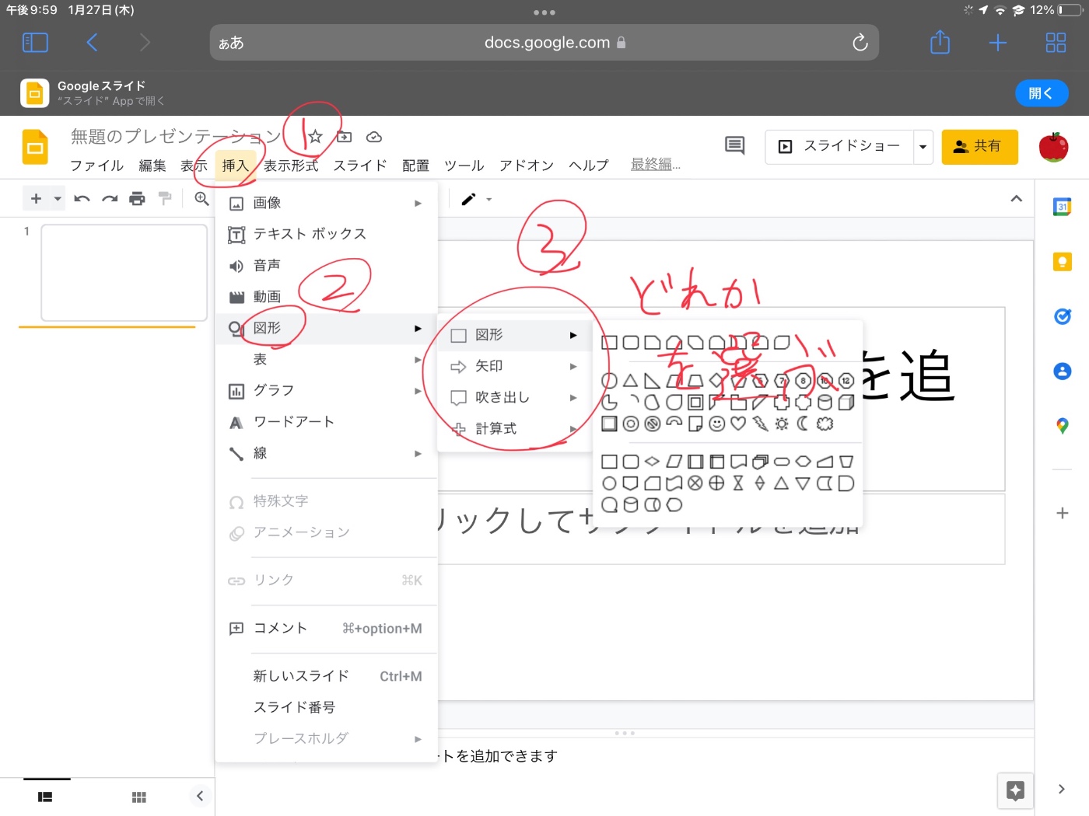Insert a コメント from the menu
This screenshot has height=816, width=1089.
coord(327,629)
